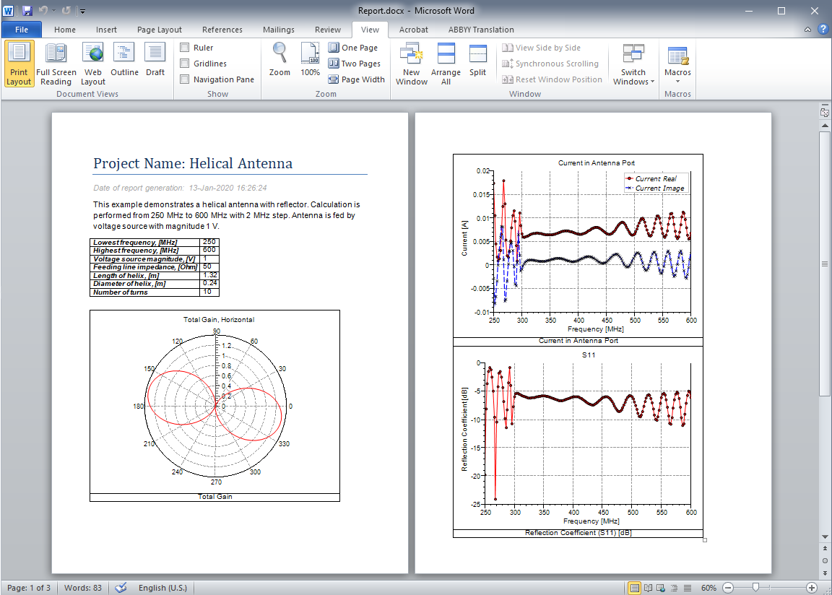Screen dimensions: 832x595
Task: Select Web Layout document view
Action: pos(92,64)
